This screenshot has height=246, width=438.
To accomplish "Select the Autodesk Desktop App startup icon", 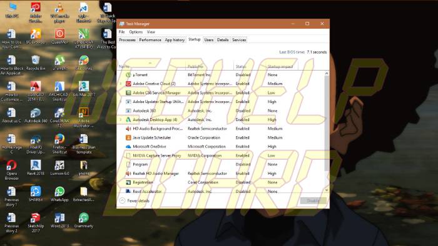I will (x=128, y=119).
